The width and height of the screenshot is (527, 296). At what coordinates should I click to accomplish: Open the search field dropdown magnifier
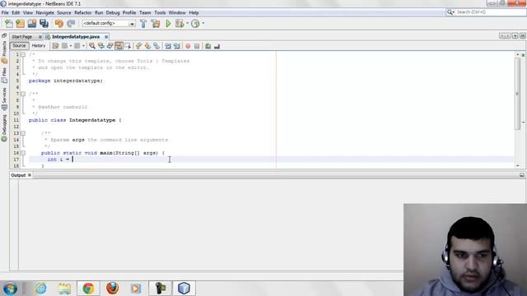coord(450,12)
